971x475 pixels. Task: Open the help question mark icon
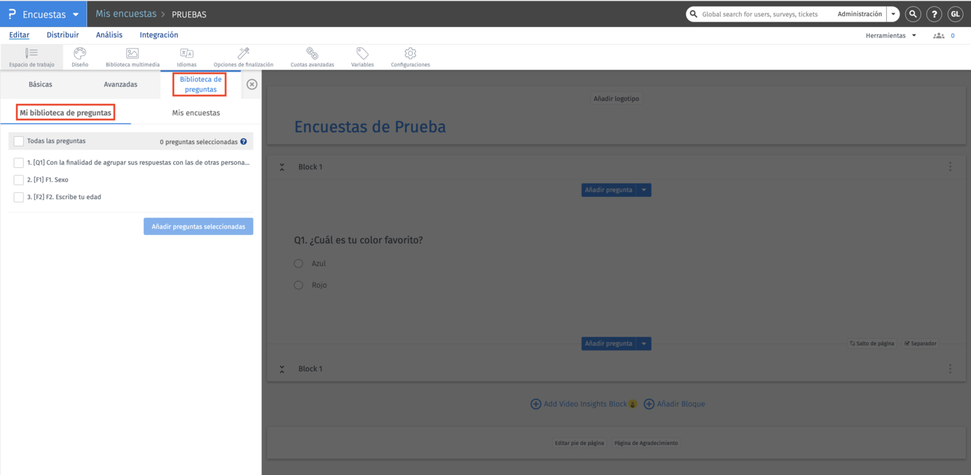click(934, 14)
